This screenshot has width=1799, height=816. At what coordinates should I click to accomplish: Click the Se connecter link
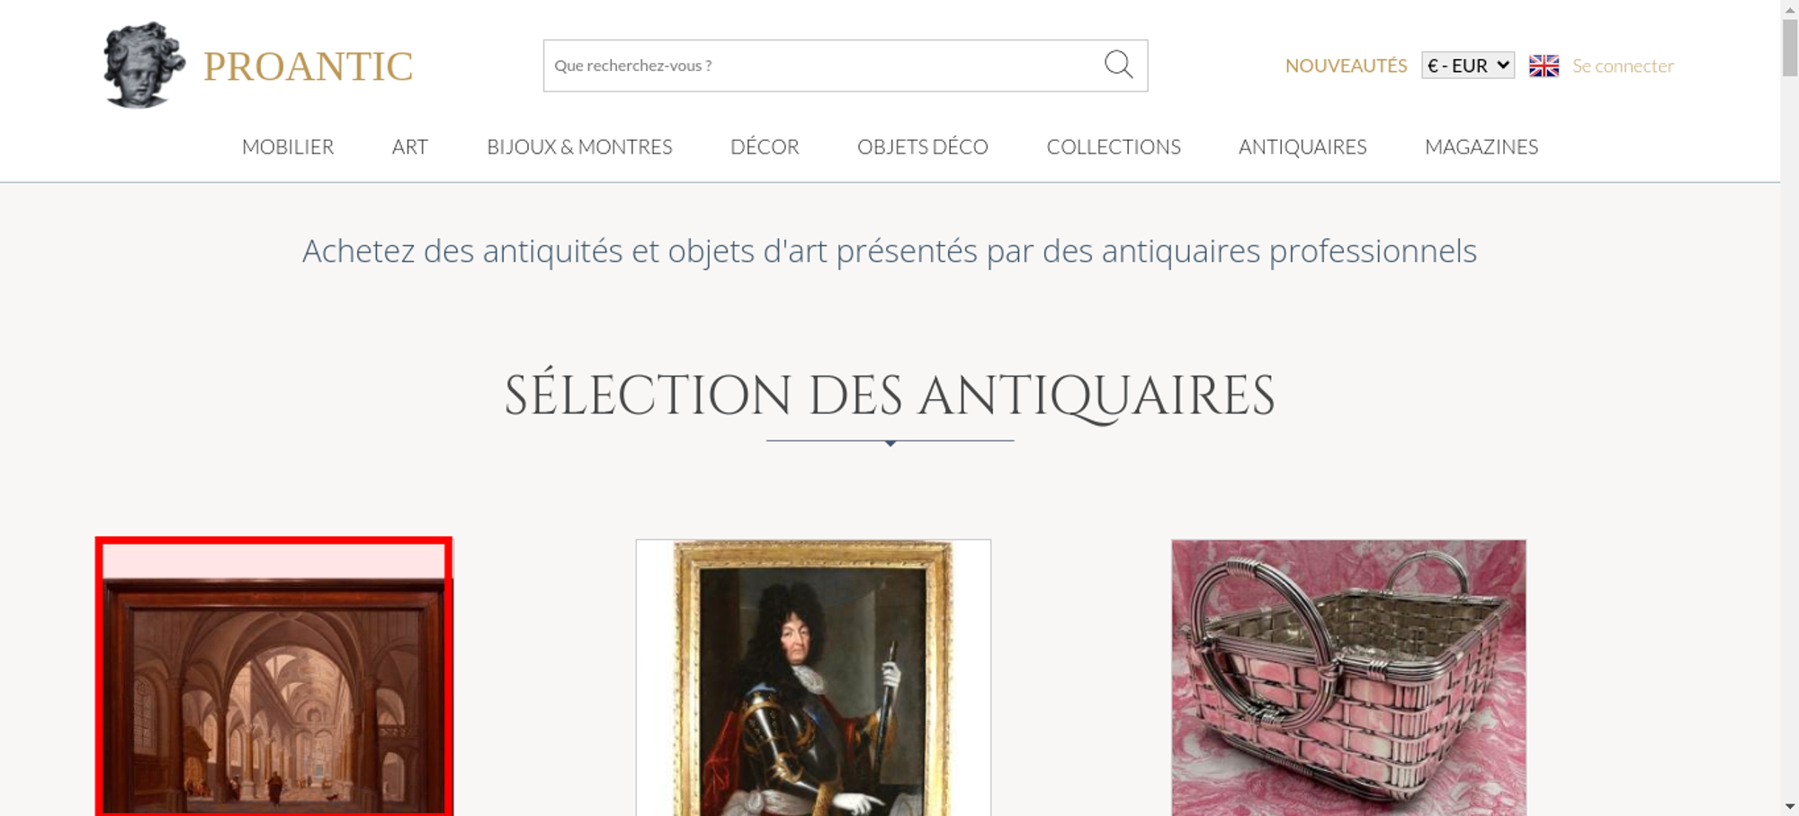tap(1623, 66)
